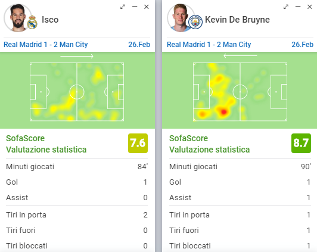Minimize the Kevin De Bruyne panel
Viewport: 317px width, 252px height.
[x=298, y=7]
